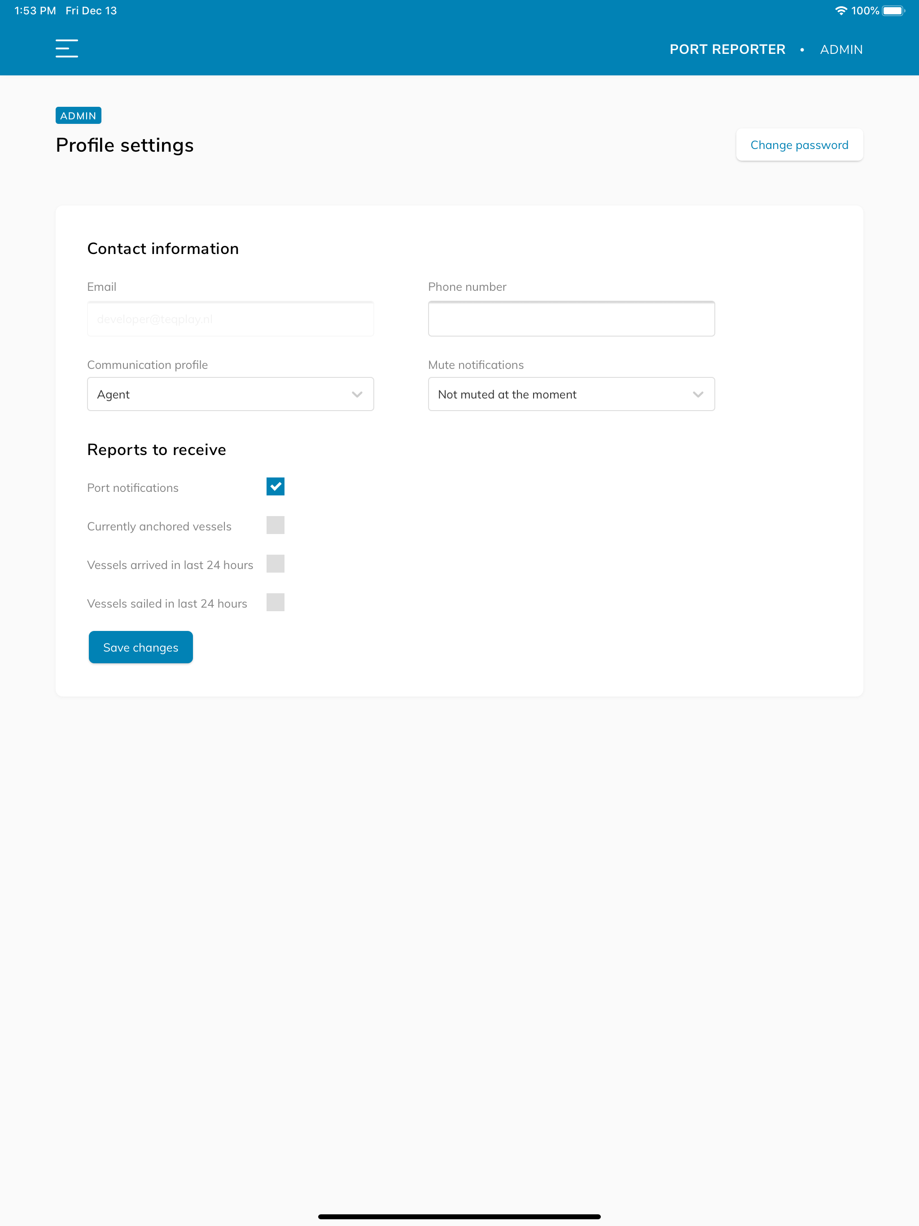Screen dimensions: 919x1226
Task: Open the ADMIN header menu item
Action: [x=841, y=49]
